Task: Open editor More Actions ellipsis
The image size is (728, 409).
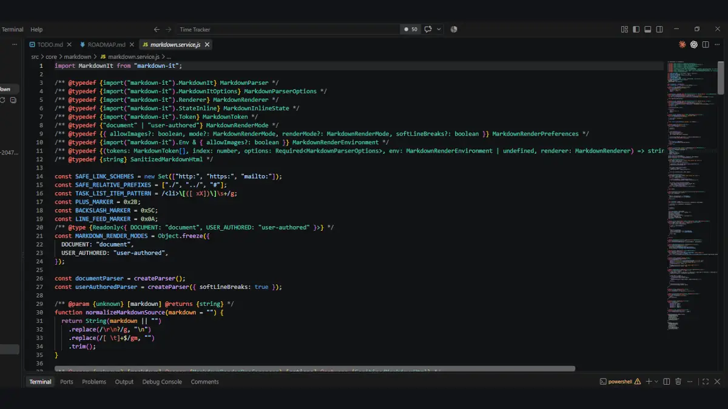Action: [717, 44]
